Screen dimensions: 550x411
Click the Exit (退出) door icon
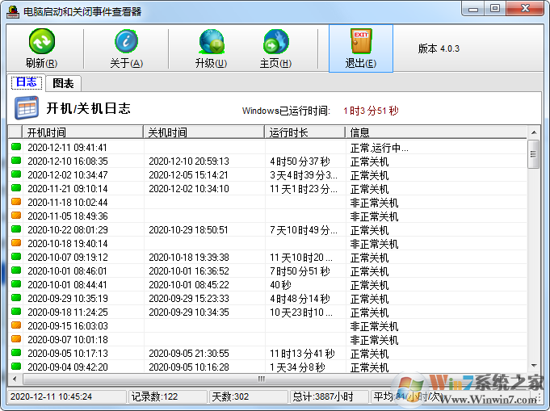click(360, 42)
